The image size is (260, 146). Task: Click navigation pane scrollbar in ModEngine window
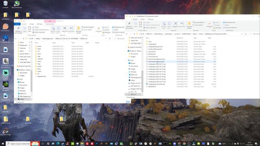pos(142,81)
